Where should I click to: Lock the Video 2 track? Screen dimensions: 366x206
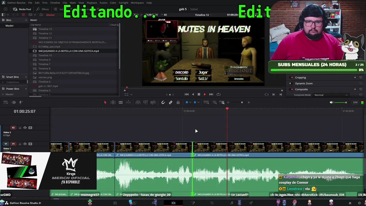(x=20, y=128)
